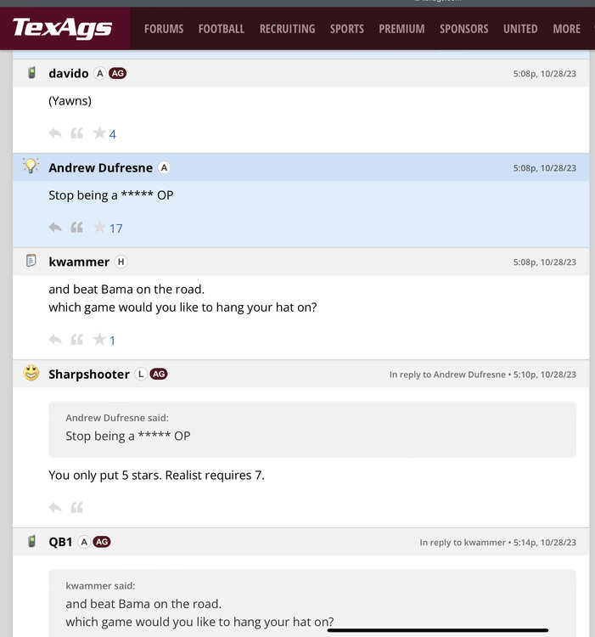Open Sharpshooter's user profile

point(89,375)
